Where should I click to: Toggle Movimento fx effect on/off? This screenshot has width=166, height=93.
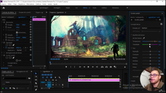point(4,22)
